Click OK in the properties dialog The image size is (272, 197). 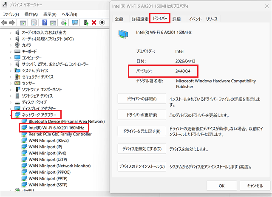click(x=221, y=186)
